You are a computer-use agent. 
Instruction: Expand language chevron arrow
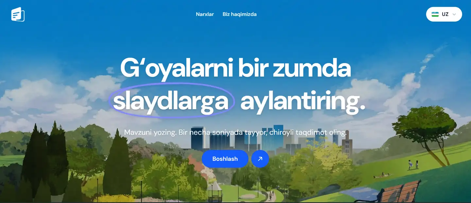tap(454, 14)
